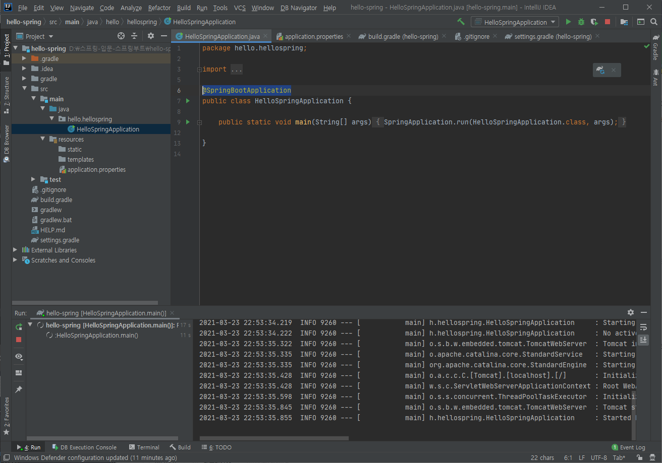The image size is (662, 463).
Task: Click the Project panel horizontal scrollbar
Action: (x=85, y=303)
